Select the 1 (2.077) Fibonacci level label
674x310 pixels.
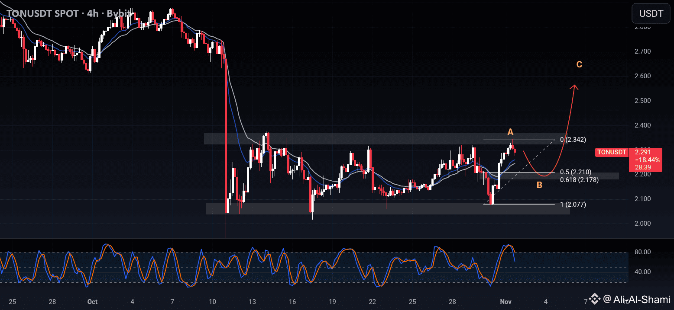click(x=573, y=204)
